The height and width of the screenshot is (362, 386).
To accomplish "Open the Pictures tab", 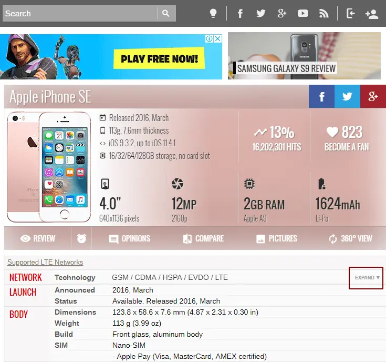I will (277, 238).
